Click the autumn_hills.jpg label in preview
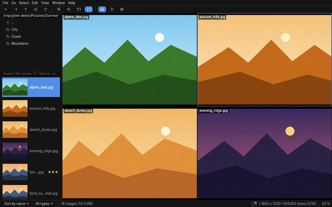 point(212,17)
